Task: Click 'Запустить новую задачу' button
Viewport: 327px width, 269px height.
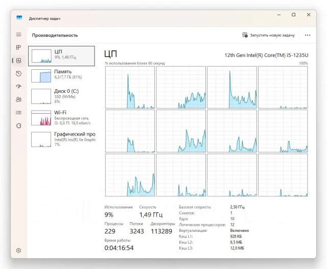Action: click(269, 35)
